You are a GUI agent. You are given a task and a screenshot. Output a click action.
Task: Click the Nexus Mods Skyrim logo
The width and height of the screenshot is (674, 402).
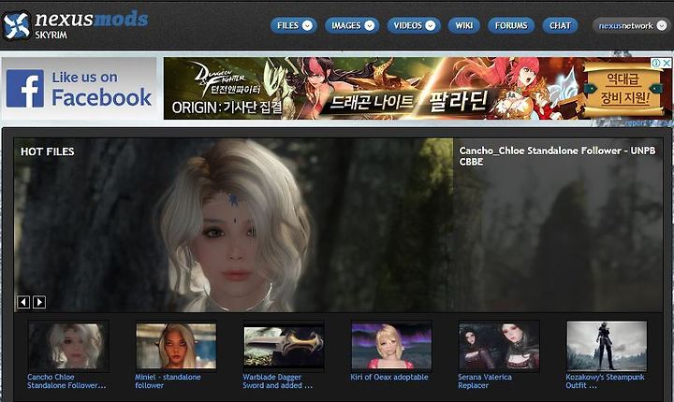click(75, 25)
